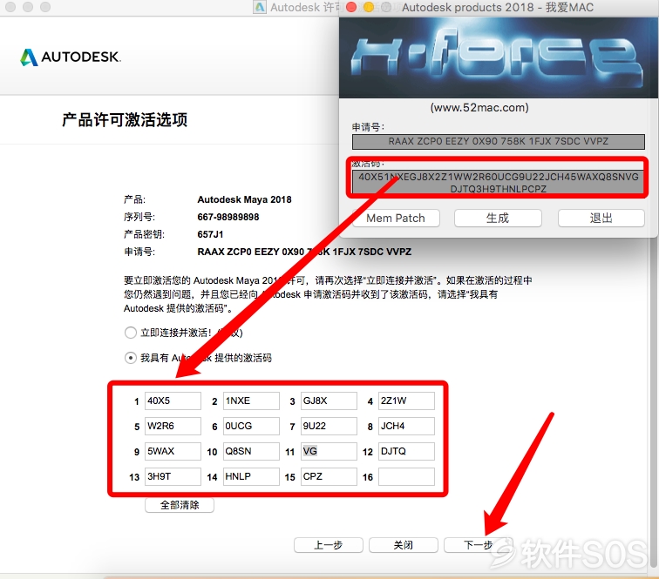
Task: Close the keygen window with the red button
Action: [x=351, y=7]
